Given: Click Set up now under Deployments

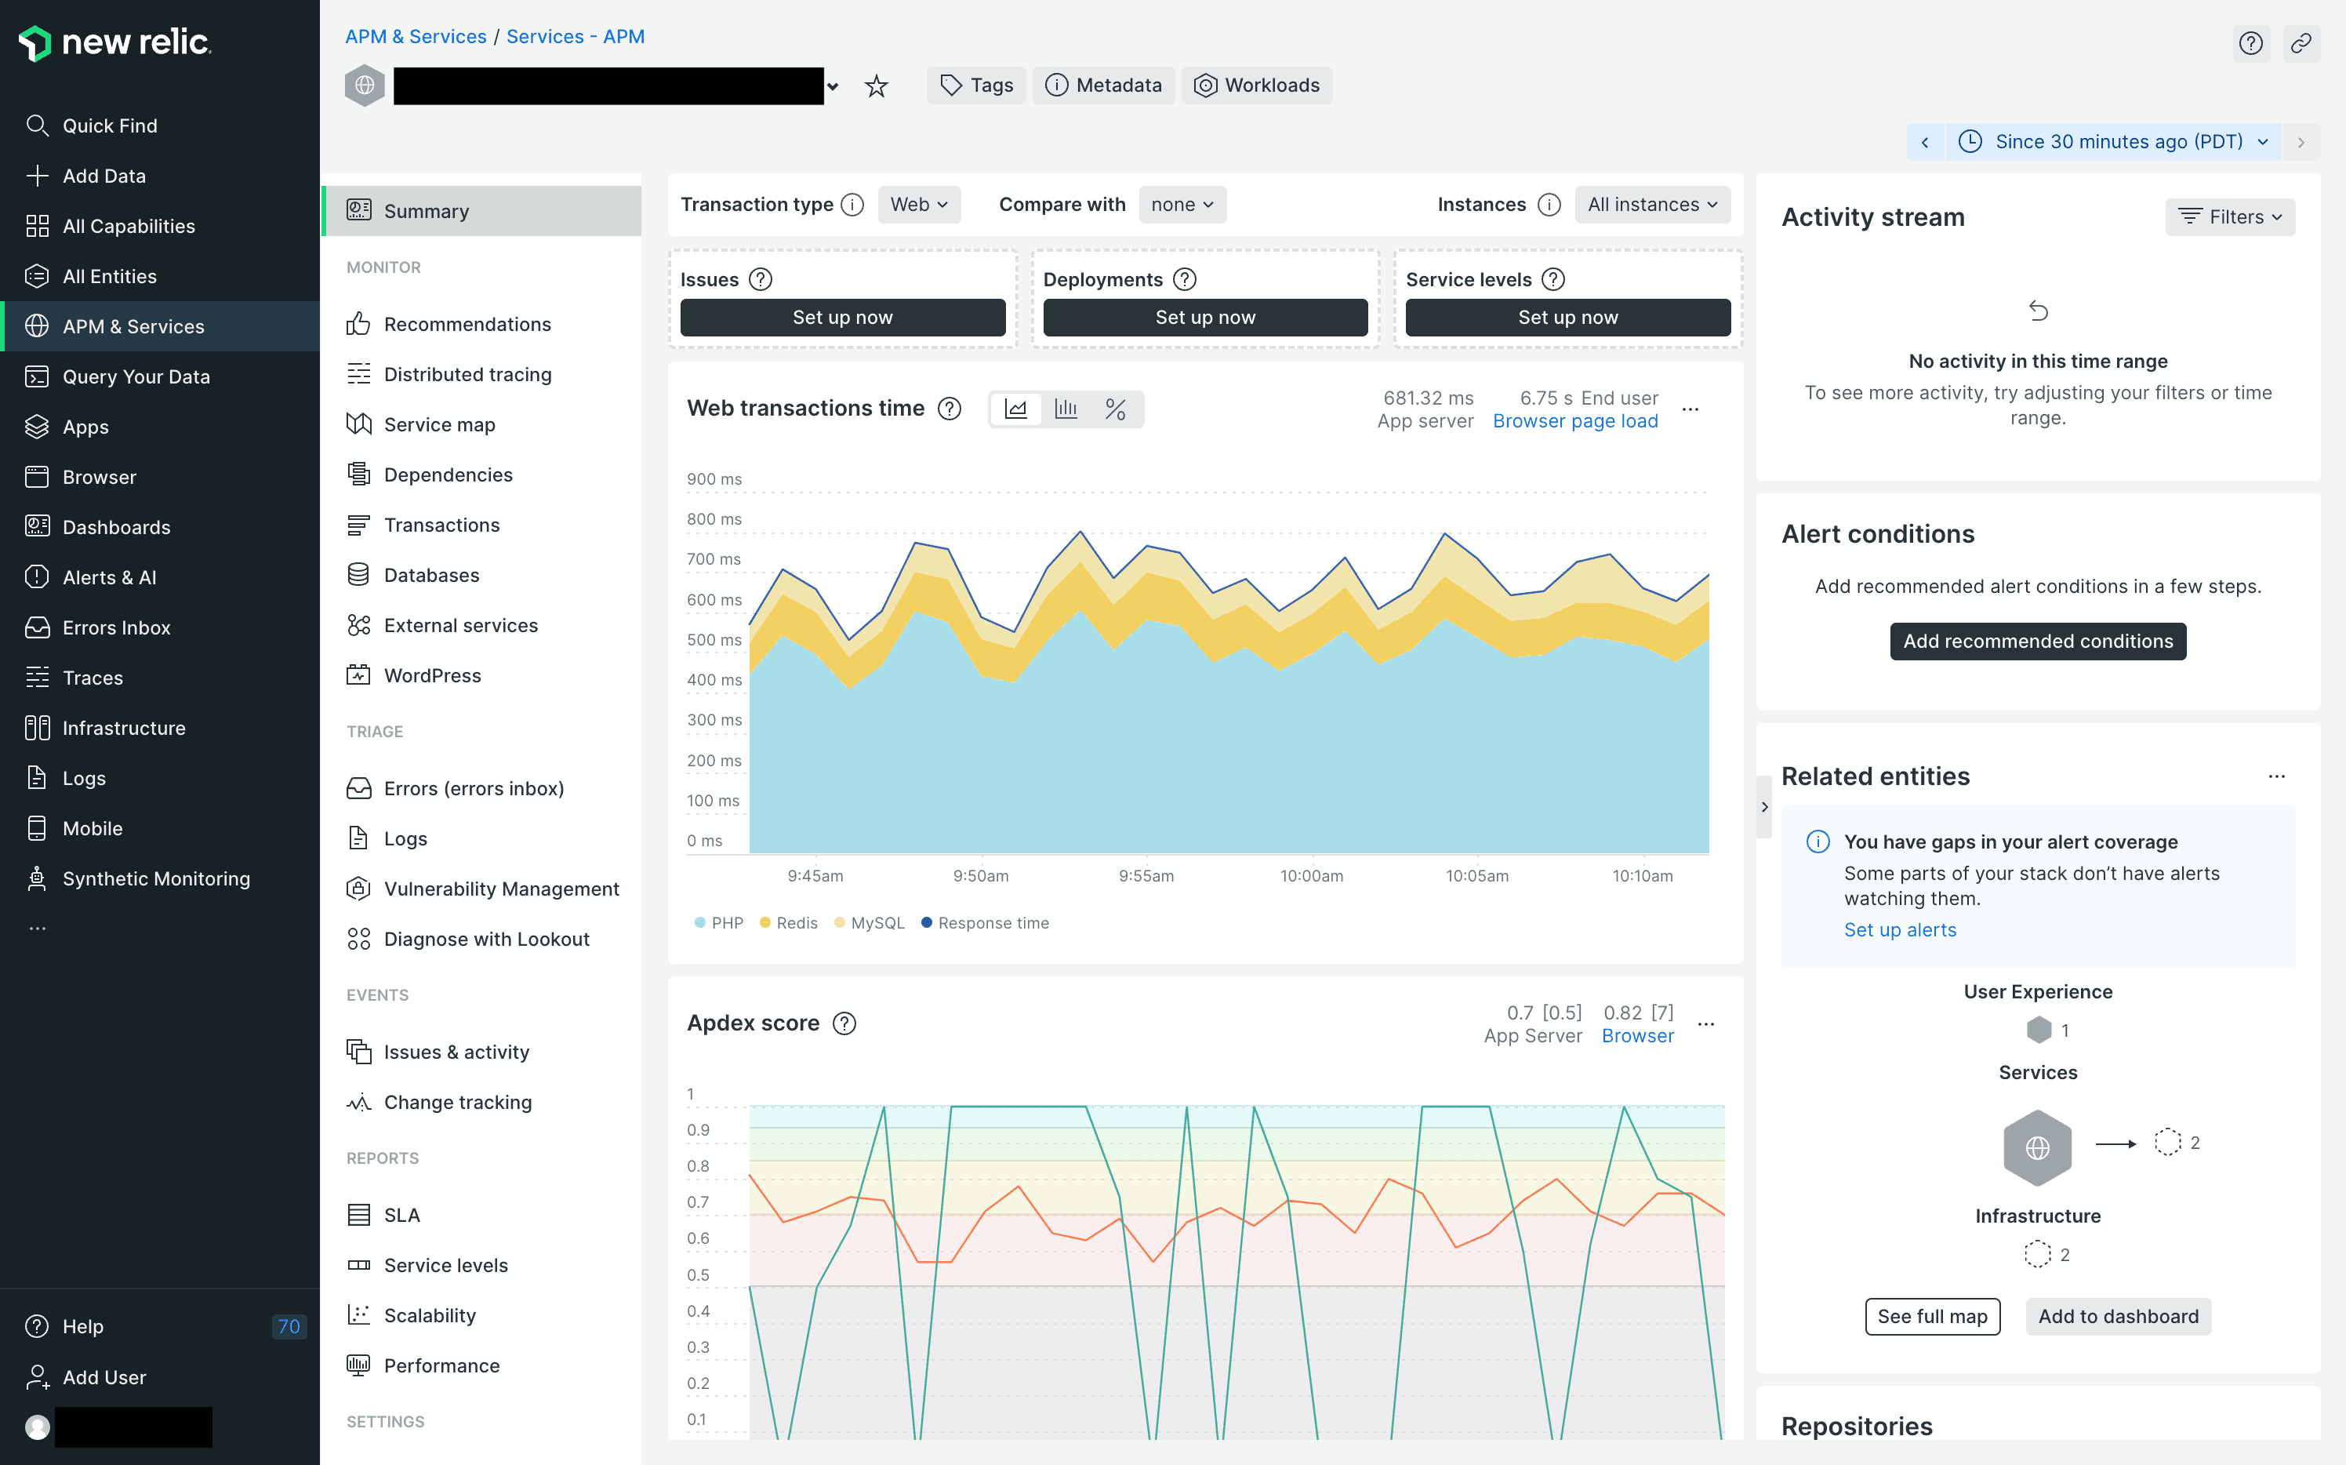Looking at the screenshot, I should tap(1205, 318).
